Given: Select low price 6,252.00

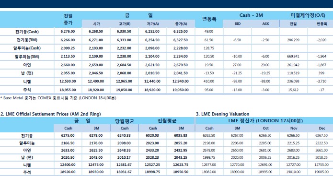Looking at the screenshot, I should (152, 32).
